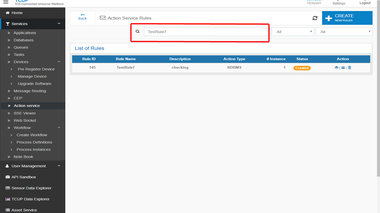
Task: Open Process Definitions item
Action: tap(34, 142)
